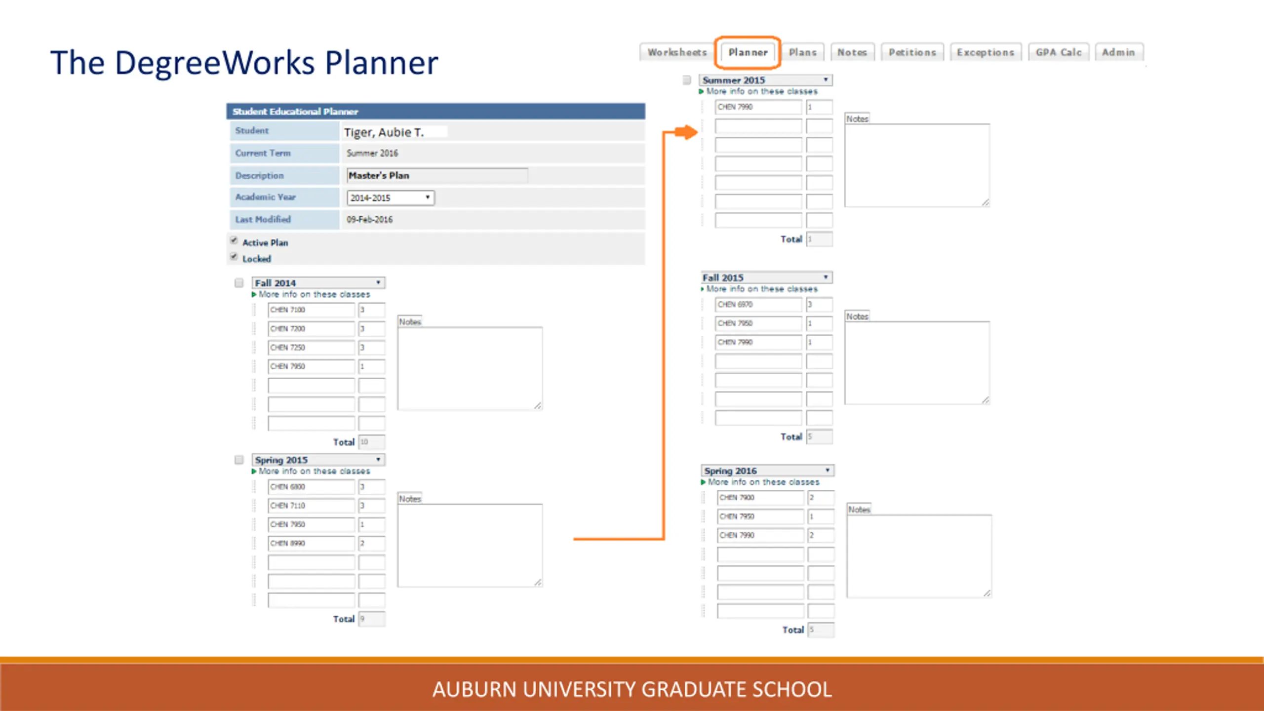Click the Spring 2015 Total credits field

coord(372,619)
